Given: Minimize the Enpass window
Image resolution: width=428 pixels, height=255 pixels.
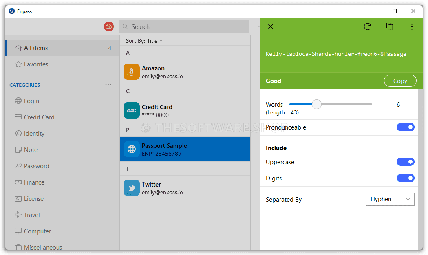Looking at the screenshot, I should 376,11.
